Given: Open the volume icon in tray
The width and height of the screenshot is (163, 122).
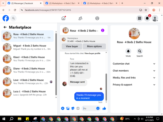Looking at the screenshot, I should 142,119.
